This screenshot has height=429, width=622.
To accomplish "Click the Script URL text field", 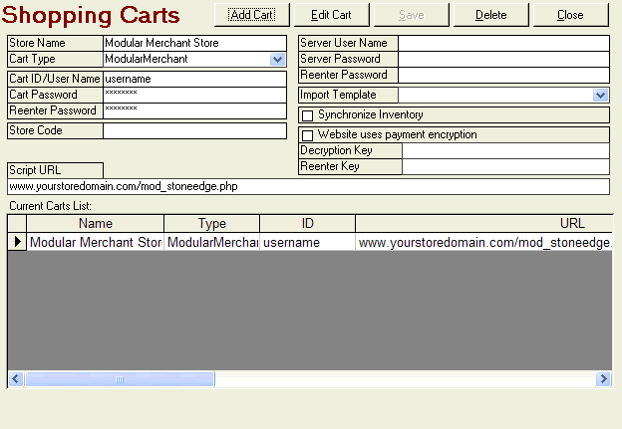I will point(308,186).
